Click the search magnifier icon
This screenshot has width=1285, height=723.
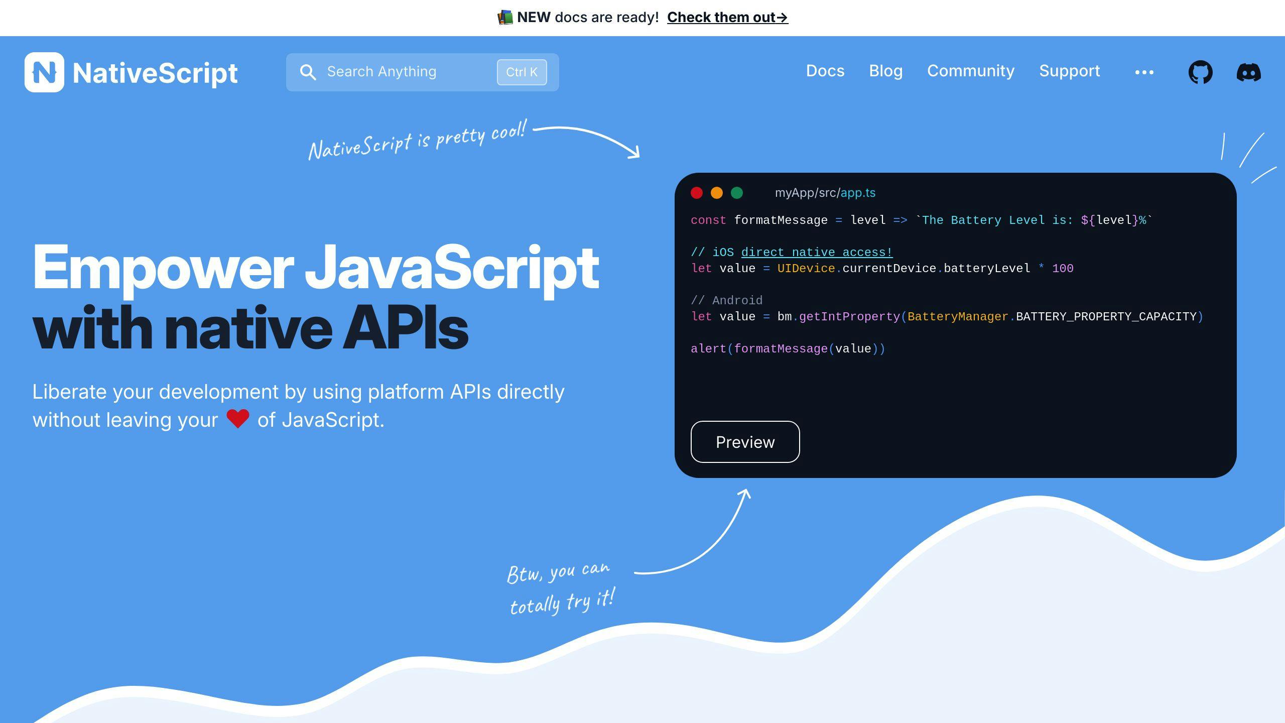pyautogui.click(x=309, y=72)
